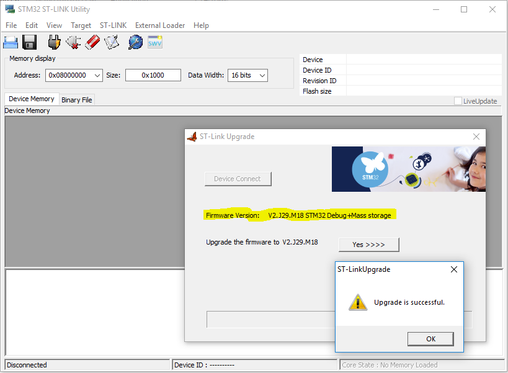Open the Data Width 16 bits dropdown
The width and height of the screenshot is (508, 373).
247,76
